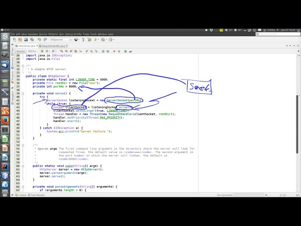Click the Comment code icon
The width and height of the screenshot is (301, 226).
(126, 51)
